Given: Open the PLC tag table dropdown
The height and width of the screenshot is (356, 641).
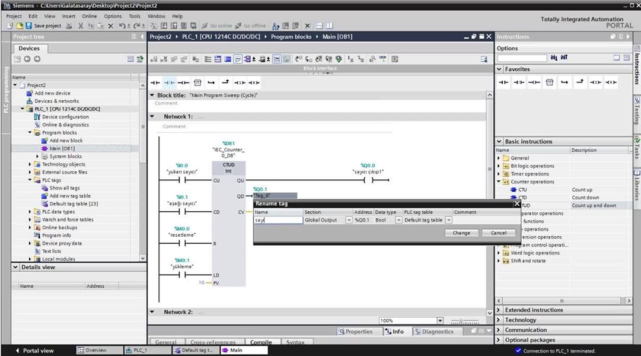Looking at the screenshot, I should pyautogui.click(x=448, y=220).
